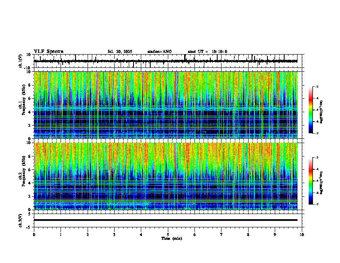Click the "ch.3(V)" axis label
The width and height of the screenshot is (340, 263).
21,220
